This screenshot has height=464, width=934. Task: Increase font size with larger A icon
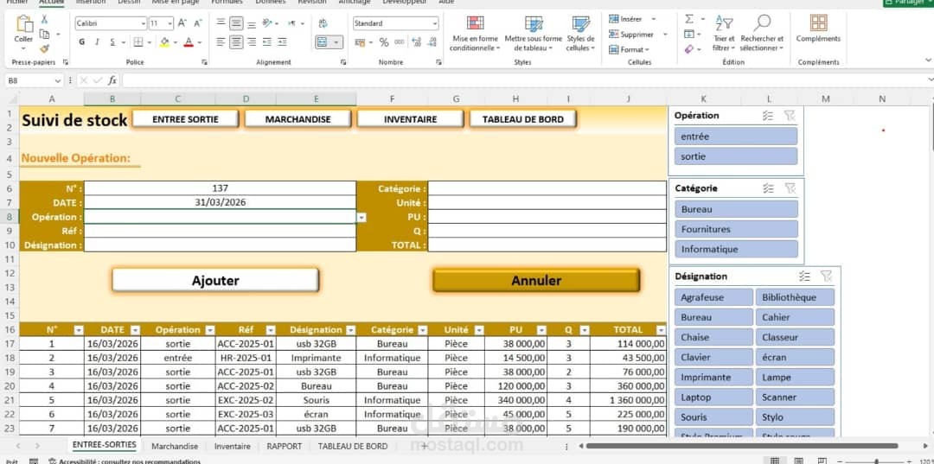point(182,23)
